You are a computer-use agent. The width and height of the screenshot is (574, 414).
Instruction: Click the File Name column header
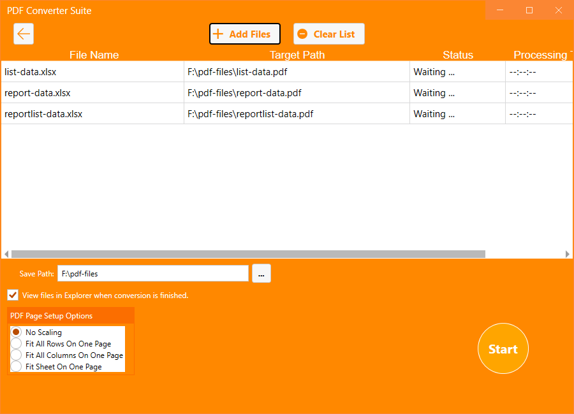[94, 55]
